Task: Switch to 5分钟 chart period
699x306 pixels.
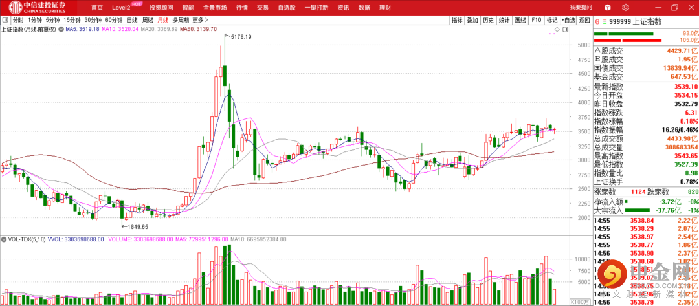Action: click(x=52, y=20)
